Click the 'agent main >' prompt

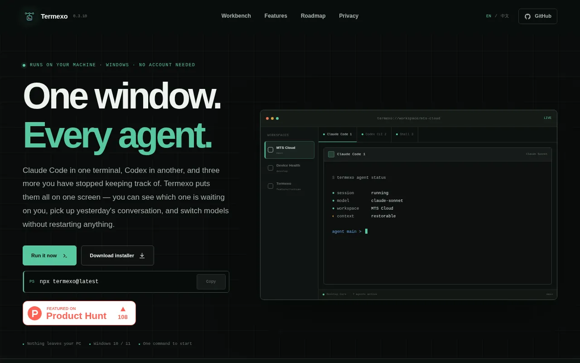[347, 232]
